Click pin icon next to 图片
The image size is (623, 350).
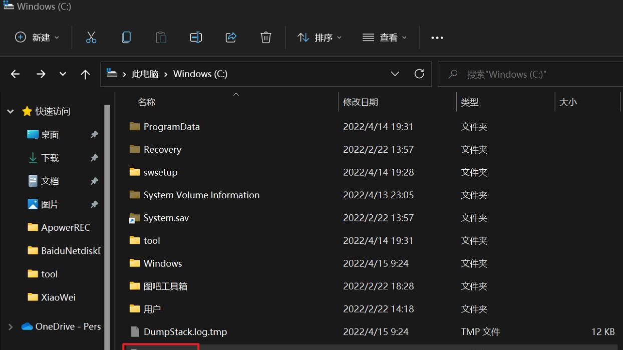click(x=94, y=204)
